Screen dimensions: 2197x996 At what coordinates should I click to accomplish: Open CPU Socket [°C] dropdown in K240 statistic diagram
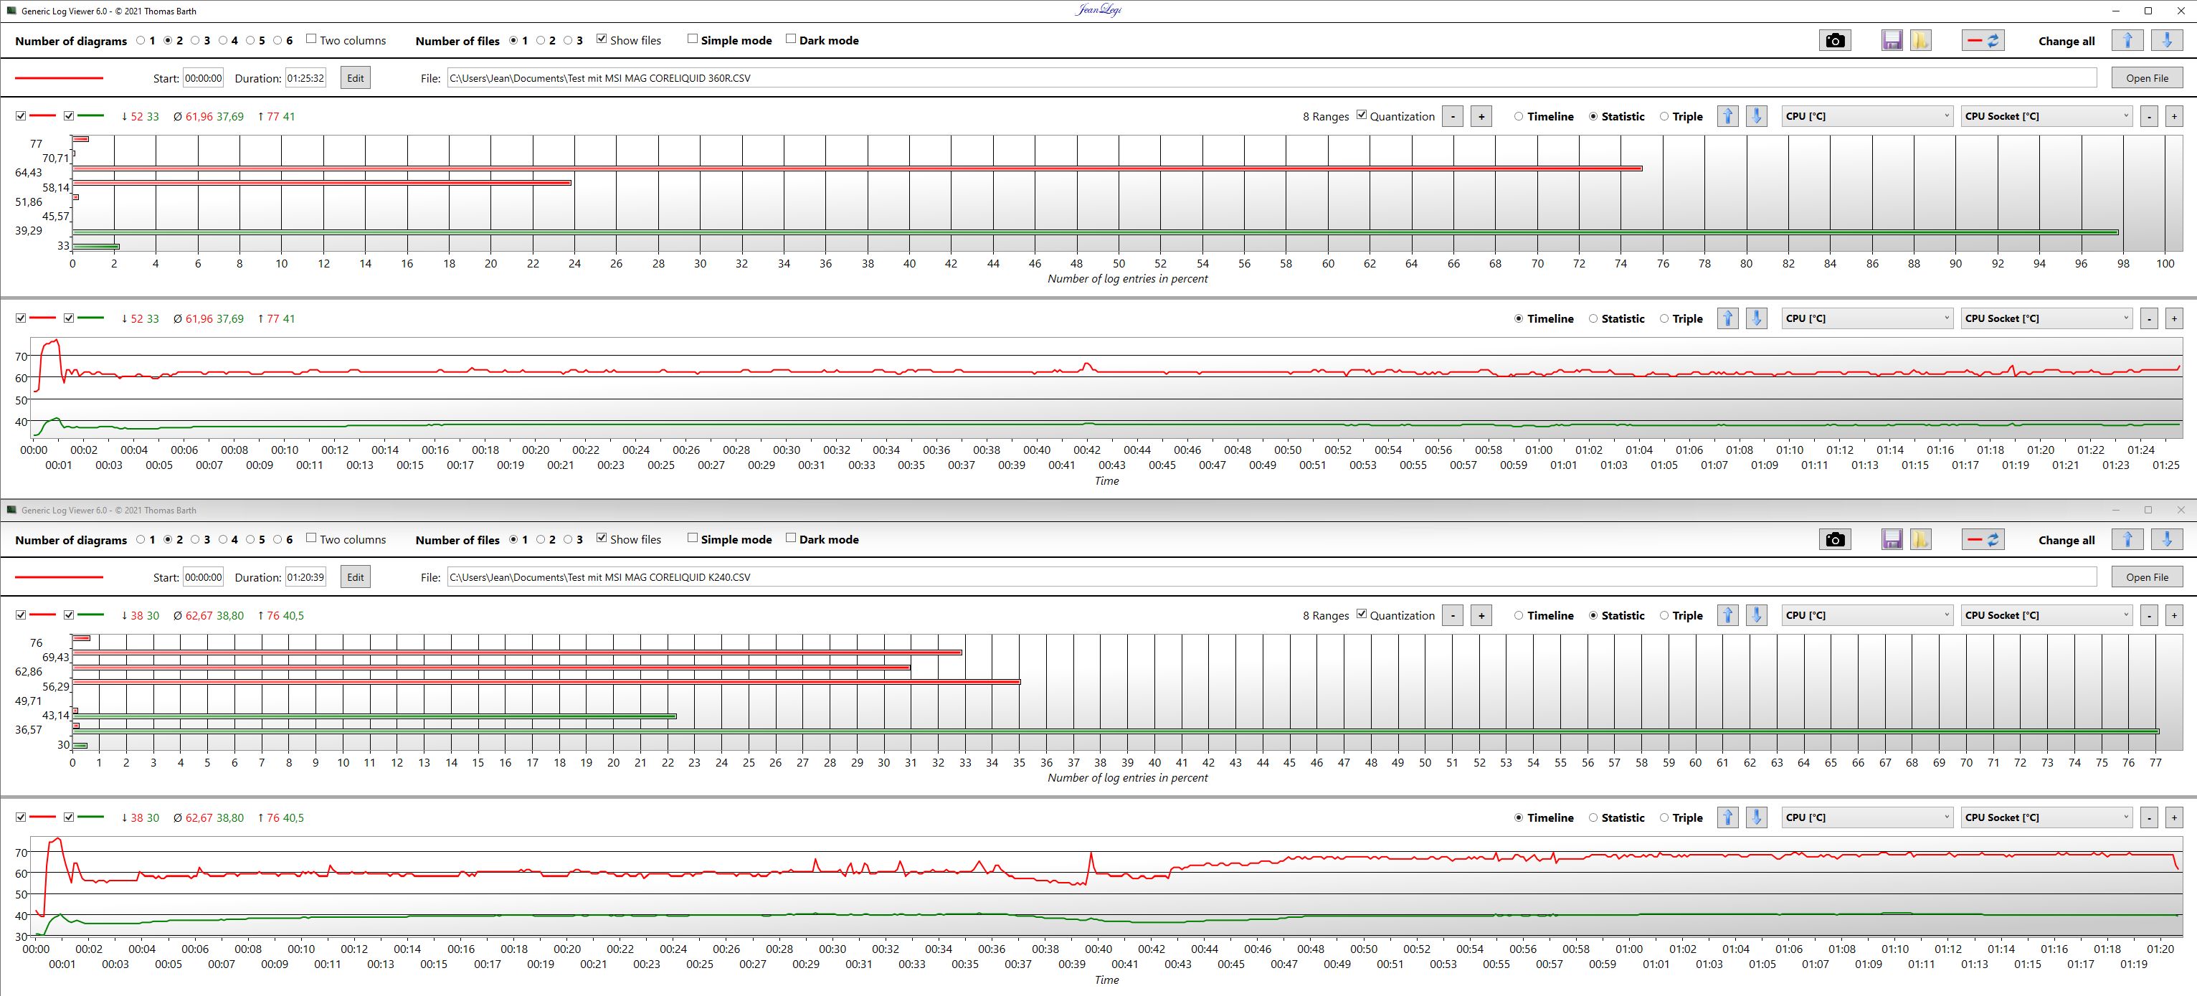2046,615
